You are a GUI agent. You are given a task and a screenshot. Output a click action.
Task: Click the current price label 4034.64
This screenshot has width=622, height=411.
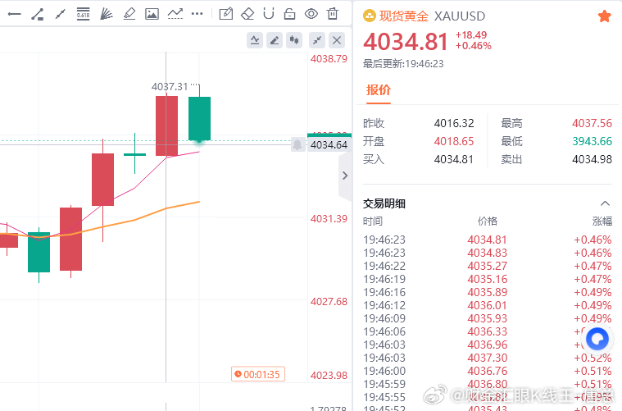click(x=329, y=145)
